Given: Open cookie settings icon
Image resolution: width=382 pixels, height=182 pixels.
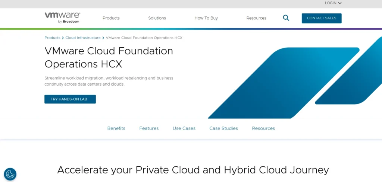Looking at the screenshot, I should [x=10, y=174].
